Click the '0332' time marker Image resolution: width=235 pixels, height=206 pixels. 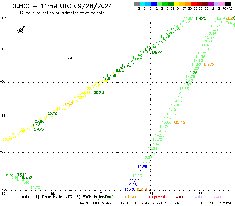27,177
